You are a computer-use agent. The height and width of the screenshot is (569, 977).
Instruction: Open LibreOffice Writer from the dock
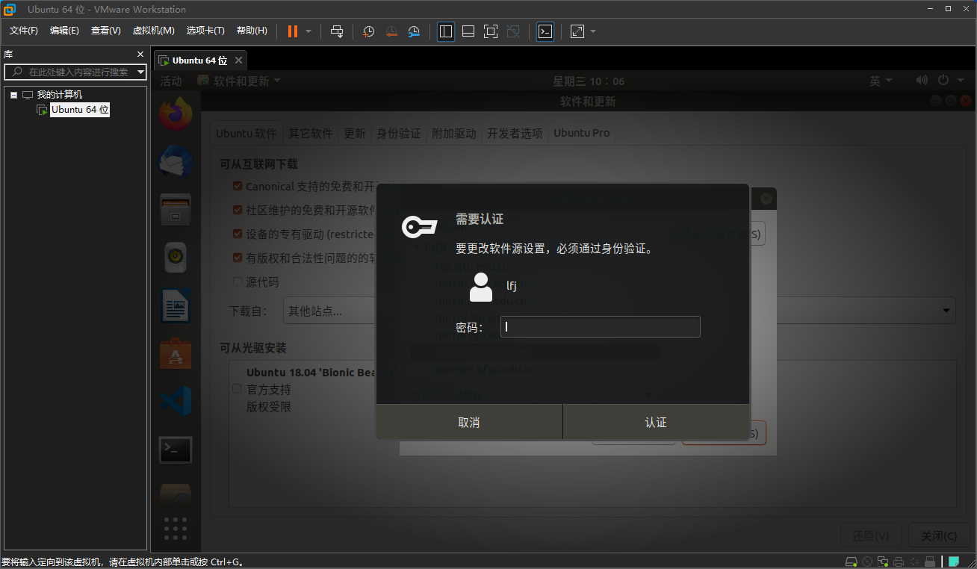(x=176, y=305)
